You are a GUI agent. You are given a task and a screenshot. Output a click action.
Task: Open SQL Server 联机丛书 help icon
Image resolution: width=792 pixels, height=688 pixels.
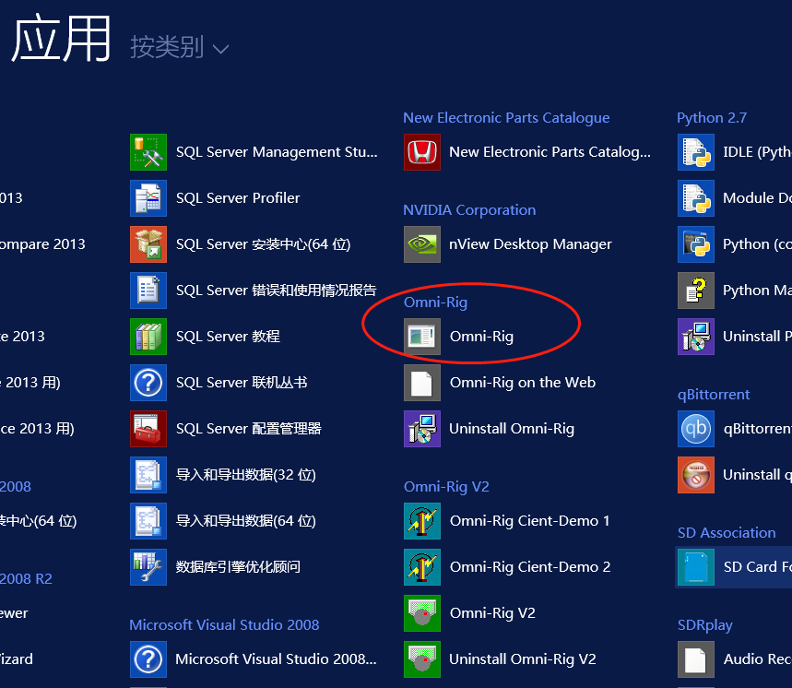(x=148, y=383)
